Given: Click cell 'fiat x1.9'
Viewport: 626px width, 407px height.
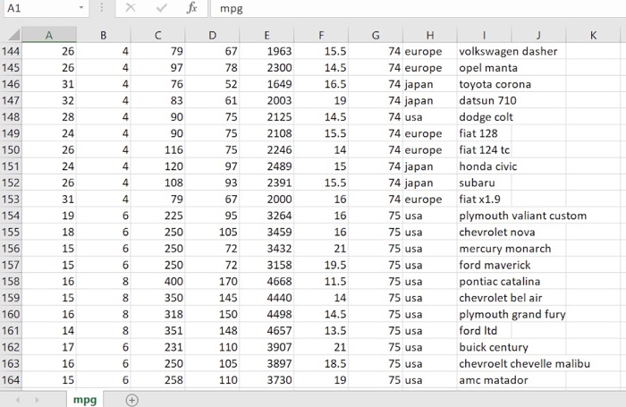Looking at the screenshot, I should pyautogui.click(x=485, y=199).
